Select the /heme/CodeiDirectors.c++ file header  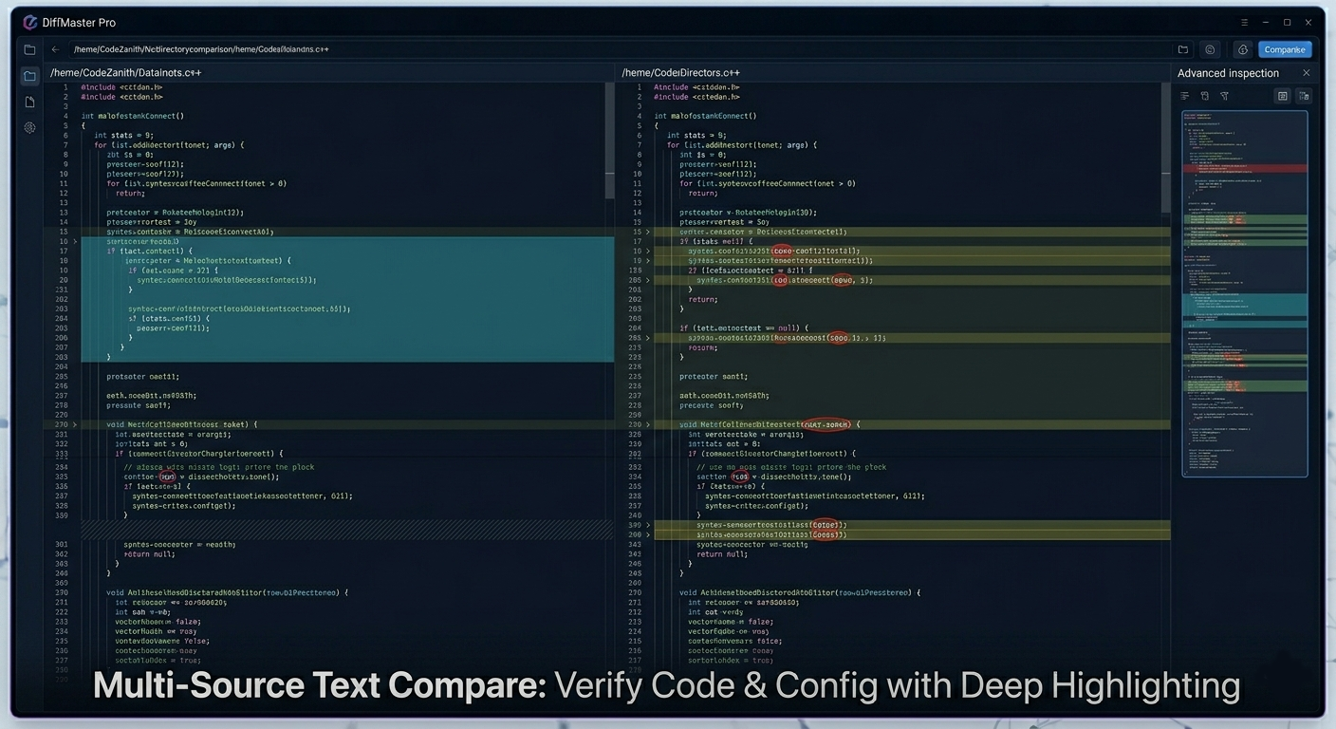680,72
